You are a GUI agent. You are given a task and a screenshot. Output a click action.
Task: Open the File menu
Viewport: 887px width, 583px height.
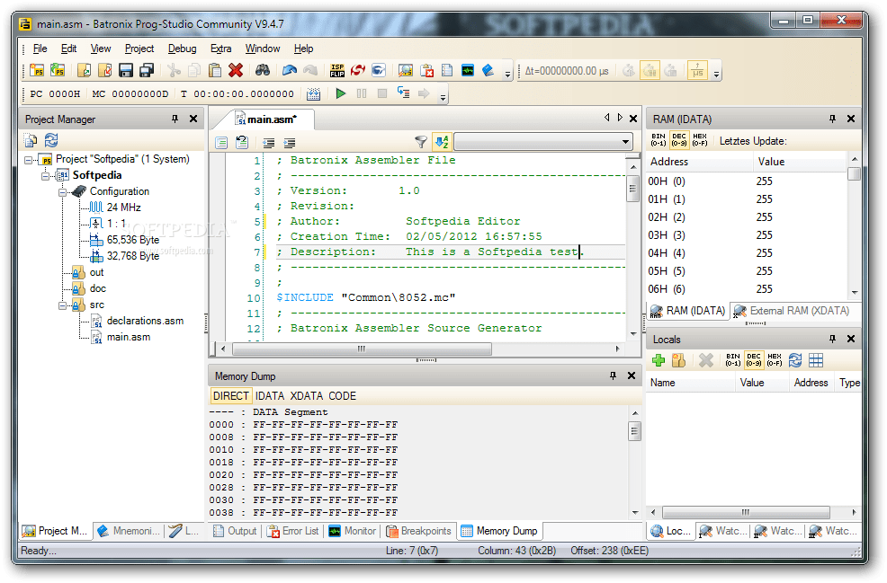(40, 49)
